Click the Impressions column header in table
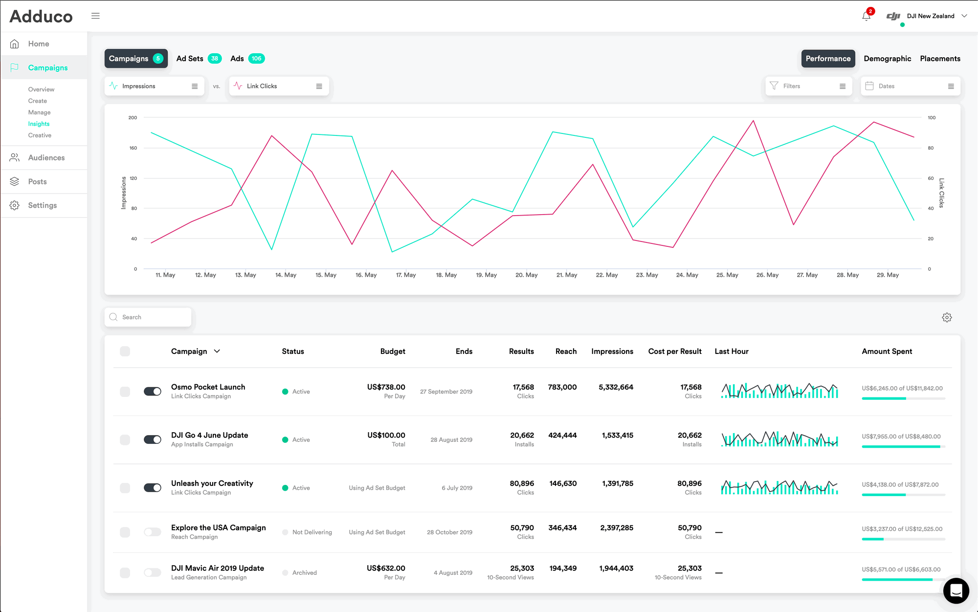 click(612, 351)
